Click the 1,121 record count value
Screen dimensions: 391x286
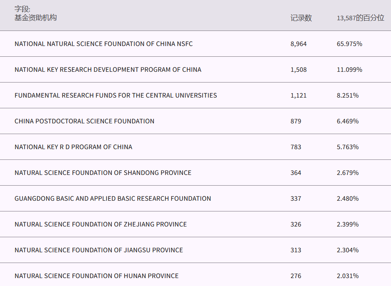(299, 96)
